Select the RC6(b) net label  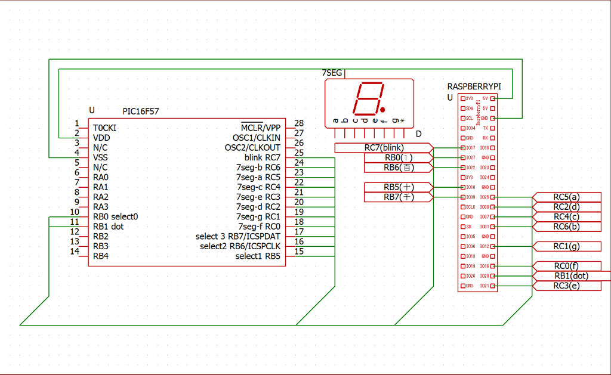pyautogui.click(x=567, y=227)
